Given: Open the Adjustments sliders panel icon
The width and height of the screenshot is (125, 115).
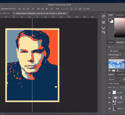Looking at the screenshot, I should (103, 32).
